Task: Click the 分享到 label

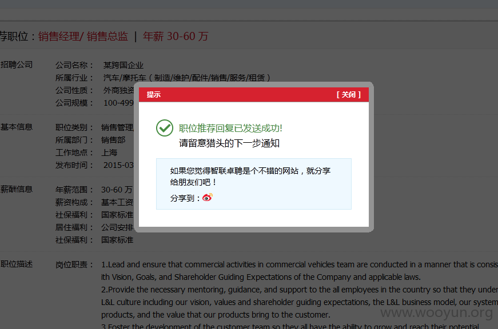Action: (x=185, y=198)
